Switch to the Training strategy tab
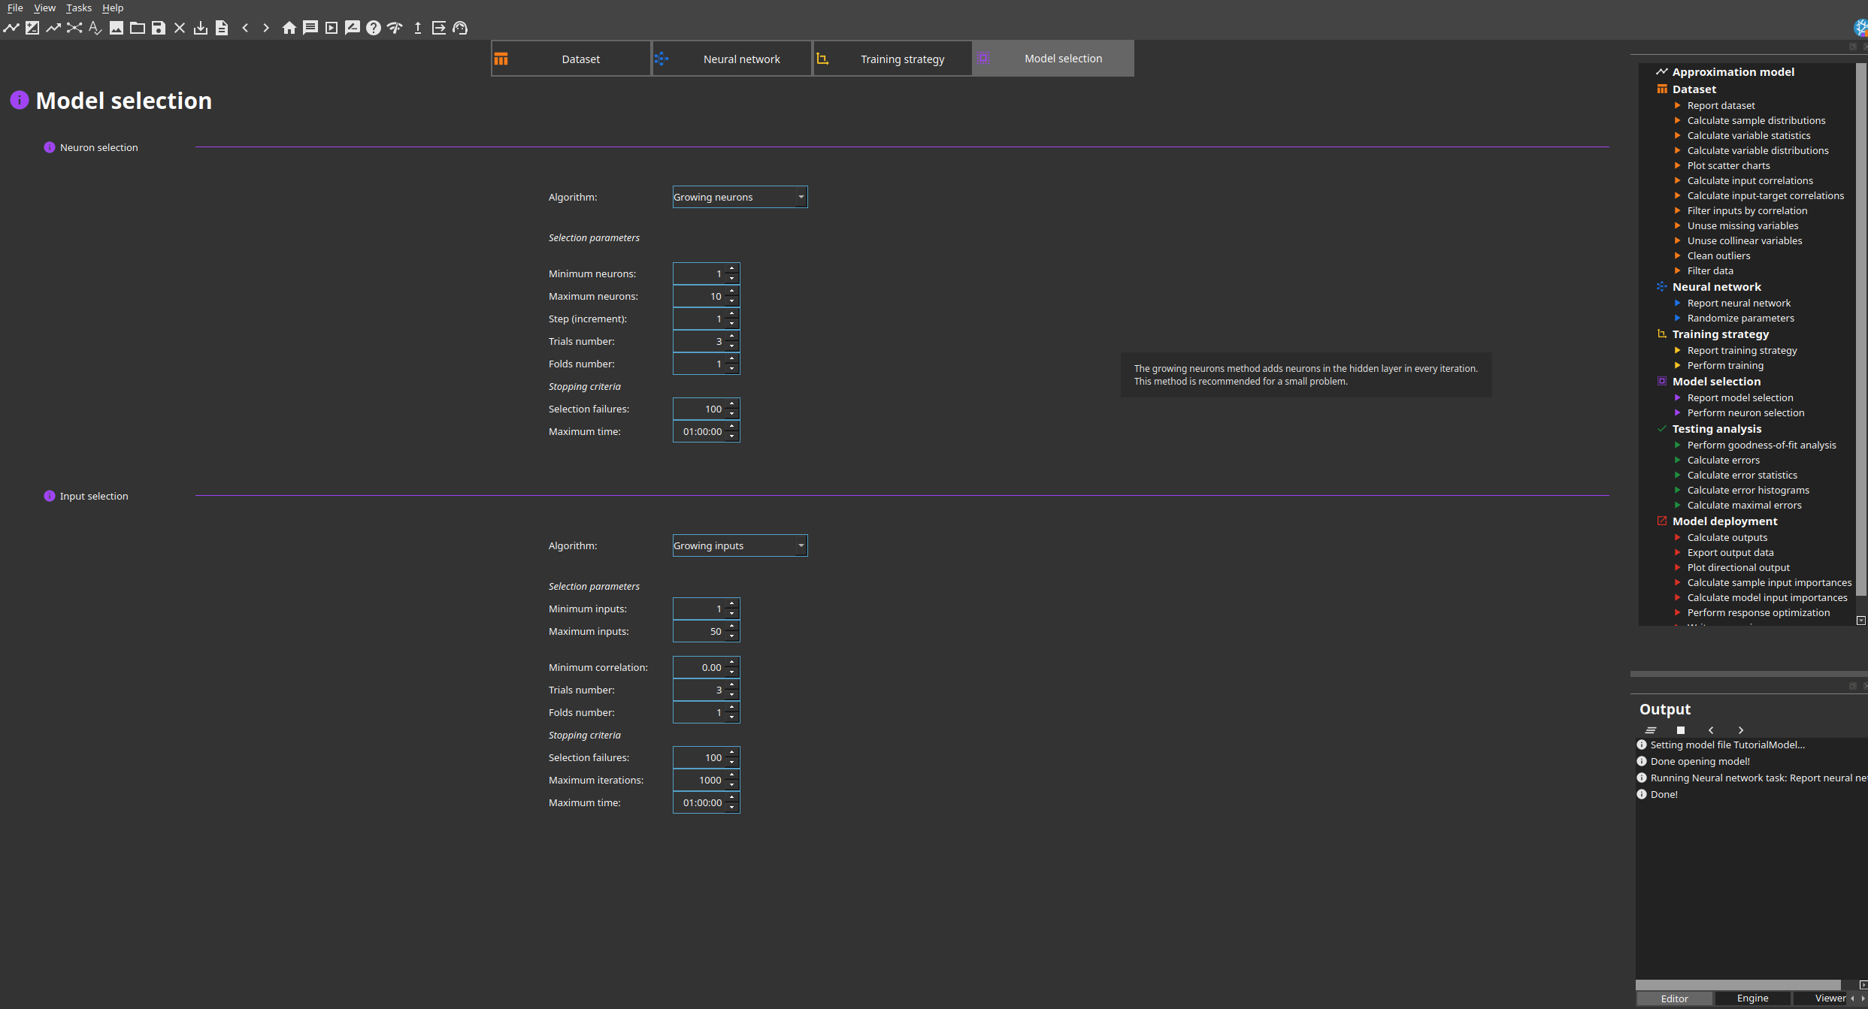This screenshot has width=1868, height=1009. tap(892, 59)
